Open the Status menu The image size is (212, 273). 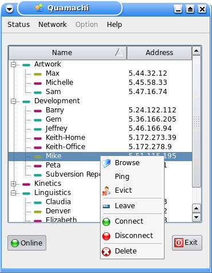[x=19, y=25]
